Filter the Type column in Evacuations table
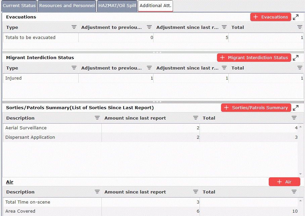 (x=74, y=27)
